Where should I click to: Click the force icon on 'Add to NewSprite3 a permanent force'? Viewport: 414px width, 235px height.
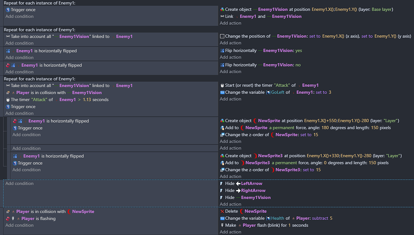(x=222, y=163)
